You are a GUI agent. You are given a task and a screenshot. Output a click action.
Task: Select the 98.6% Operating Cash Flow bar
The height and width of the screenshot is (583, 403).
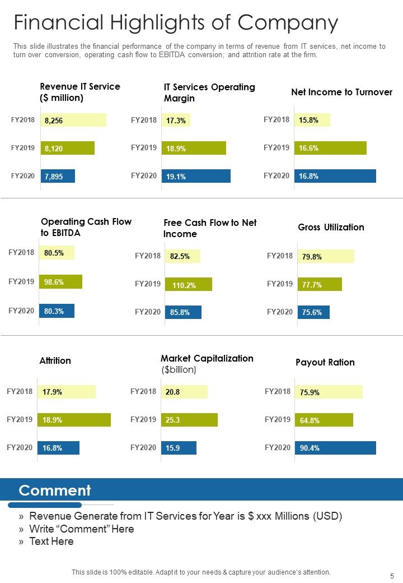click(x=60, y=282)
